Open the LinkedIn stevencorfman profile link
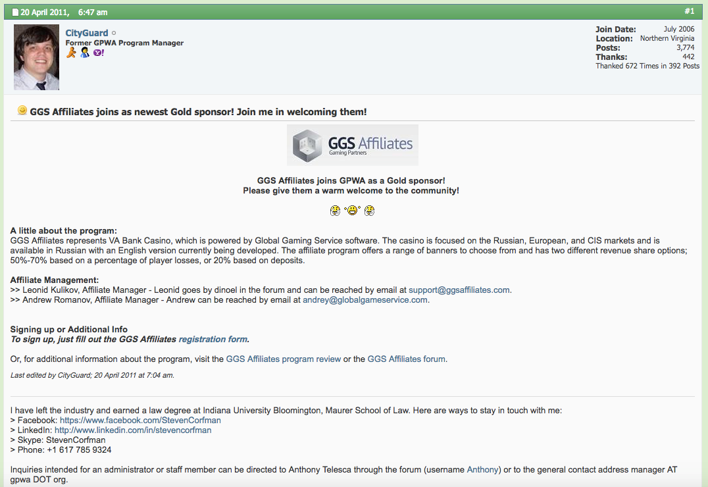708x487 pixels. point(133,430)
